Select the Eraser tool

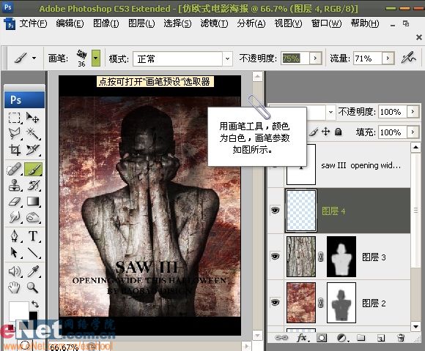coord(14,202)
